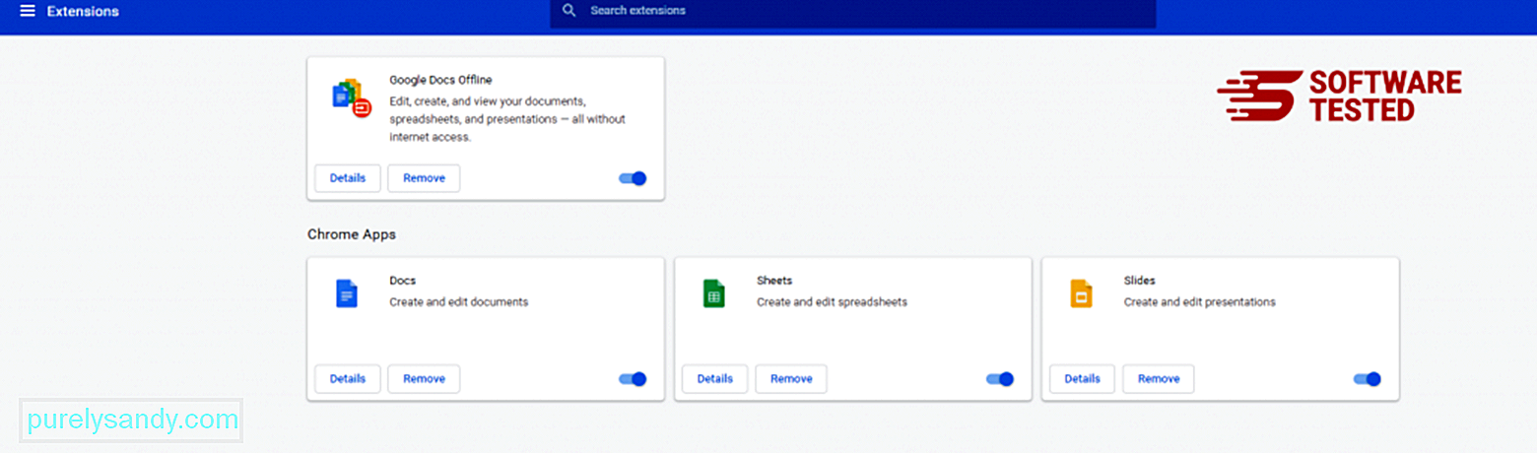Image resolution: width=1537 pixels, height=453 pixels.
Task: Toggle off the Docs app
Action: point(633,379)
